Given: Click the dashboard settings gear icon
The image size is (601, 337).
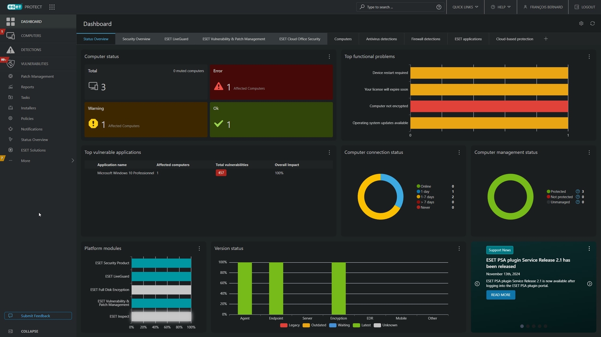Looking at the screenshot, I should coord(581,23).
